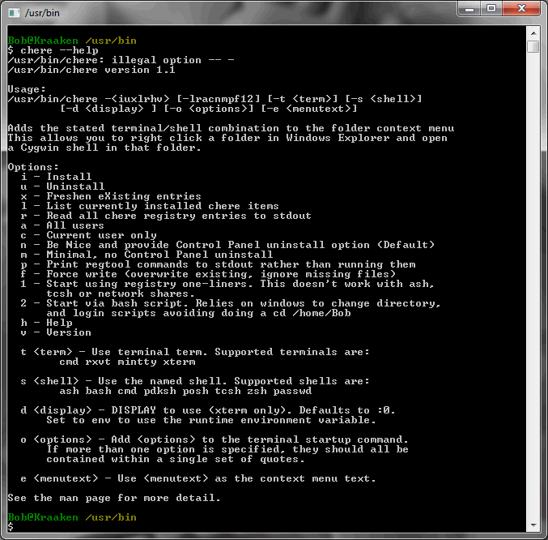
Task: Close the /usr/bin terminal window
Action: (x=521, y=9)
